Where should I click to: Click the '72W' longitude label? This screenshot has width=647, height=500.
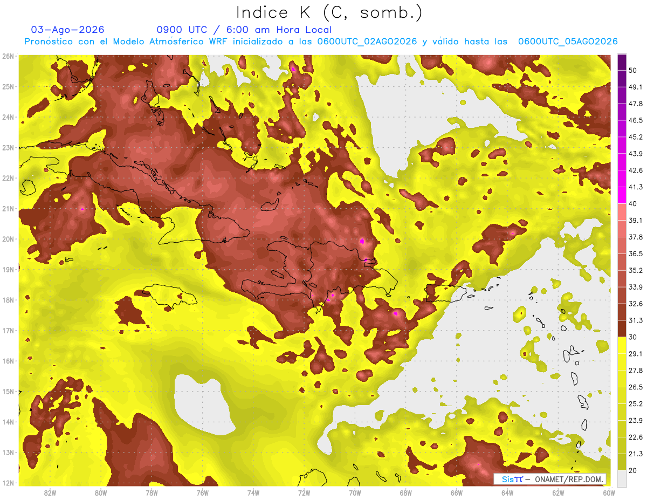tap(304, 493)
